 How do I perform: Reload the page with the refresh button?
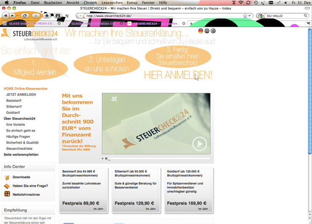pos(25,16)
